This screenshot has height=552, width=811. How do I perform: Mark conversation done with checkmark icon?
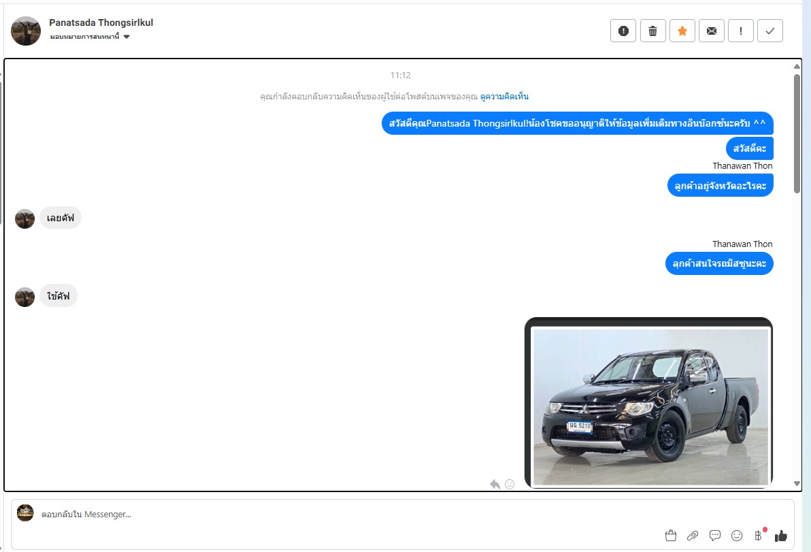(x=770, y=31)
